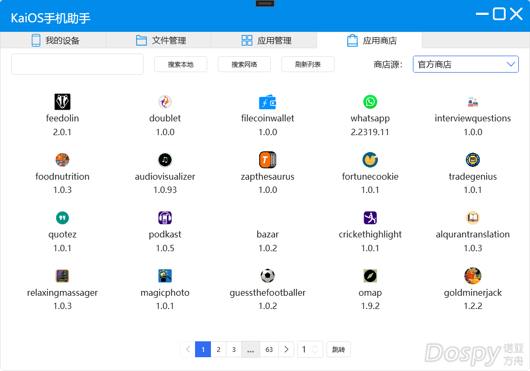Open the crickethighlight app icon

370,218
